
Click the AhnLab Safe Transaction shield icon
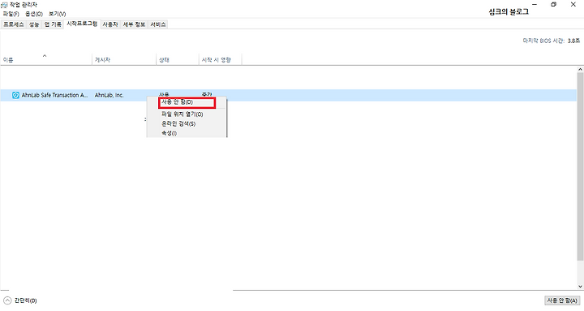tap(15, 96)
